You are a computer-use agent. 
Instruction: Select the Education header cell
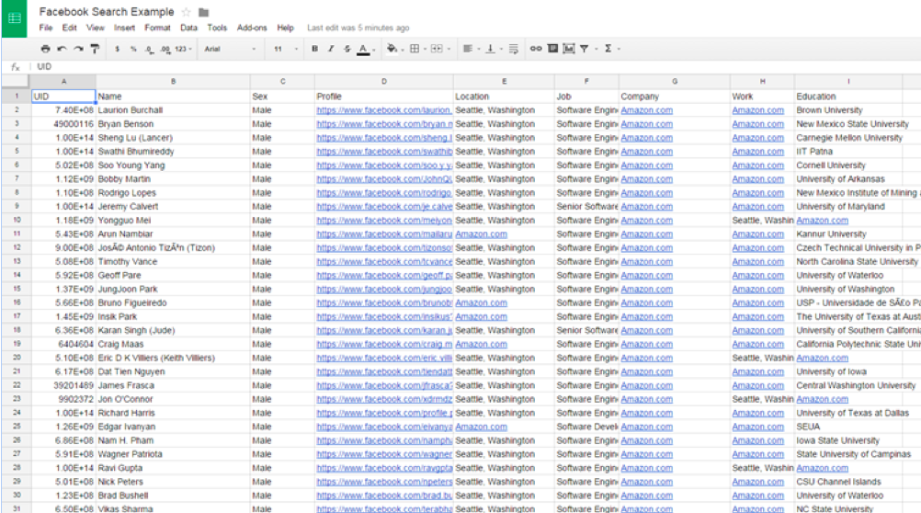[x=848, y=97]
